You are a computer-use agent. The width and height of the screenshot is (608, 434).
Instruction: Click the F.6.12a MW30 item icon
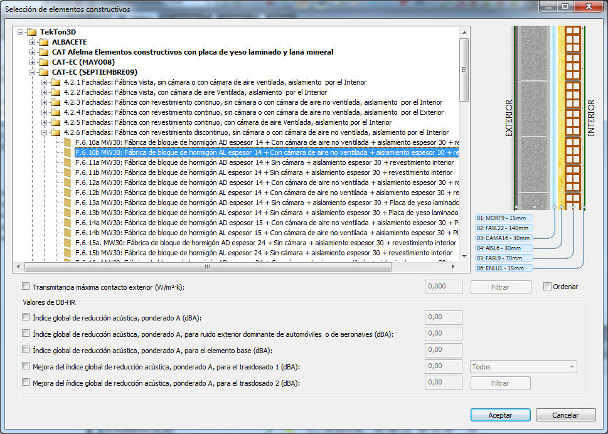click(x=68, y=183)
